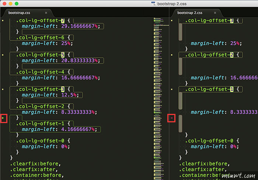Click 'margin-left: 12.5%;' line
This screenshot has height=180, width=258.
[50, 95]
